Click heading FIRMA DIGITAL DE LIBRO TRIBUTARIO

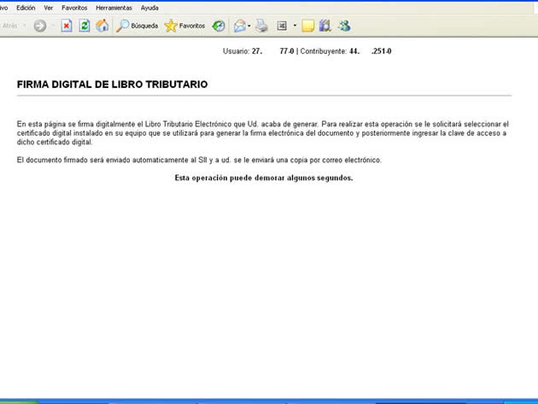point(112,85)
